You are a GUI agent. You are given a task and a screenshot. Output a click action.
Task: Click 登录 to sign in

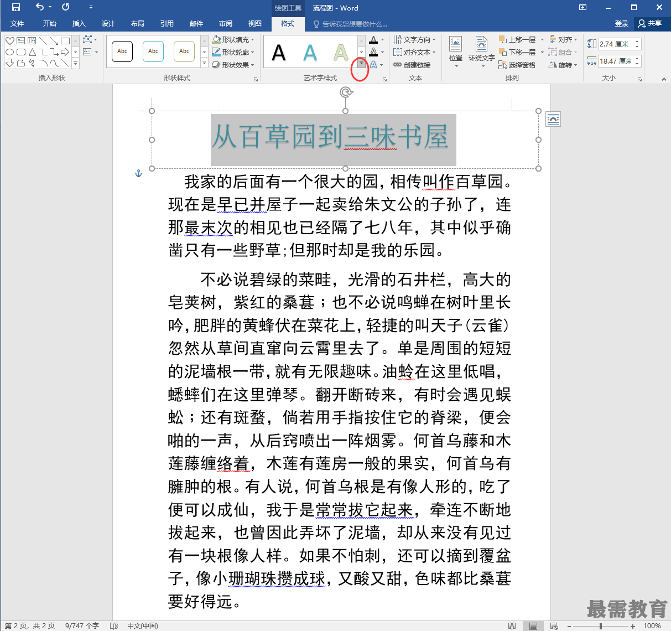[622, 24]
